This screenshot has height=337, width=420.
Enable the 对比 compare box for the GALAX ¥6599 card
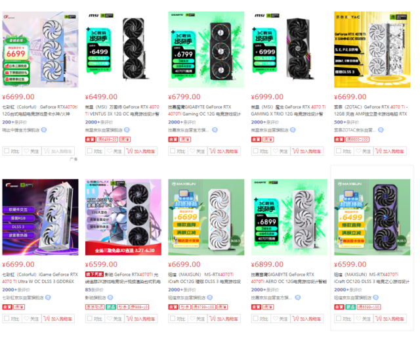pos(90,319)
